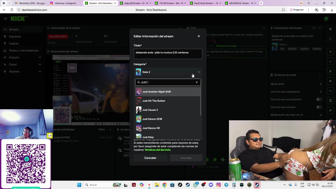The image size is (336, 189).
Task: Click the screen capture icon in right rail
Action: tap(330, 52)
